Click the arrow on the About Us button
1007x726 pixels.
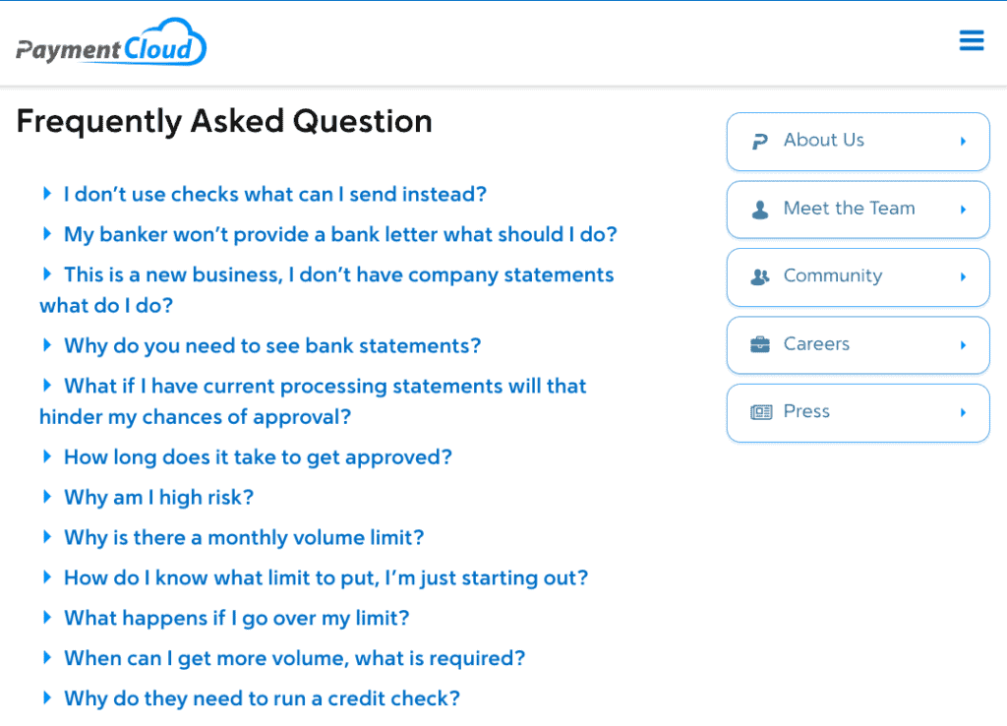(963, 142)
